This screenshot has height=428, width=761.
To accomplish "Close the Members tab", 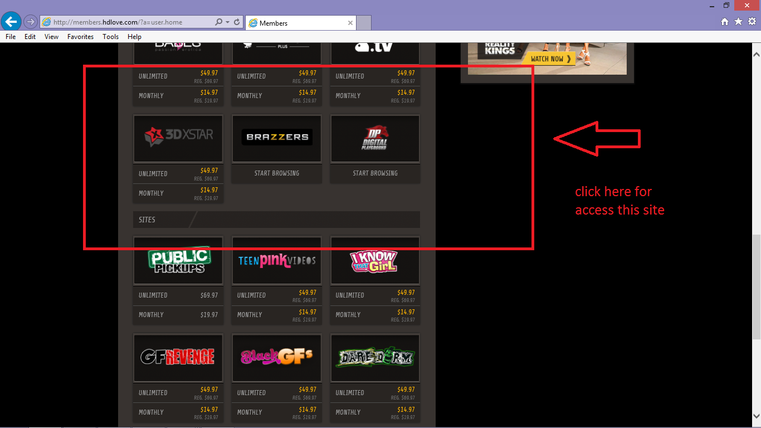I will tap(350, 23).
